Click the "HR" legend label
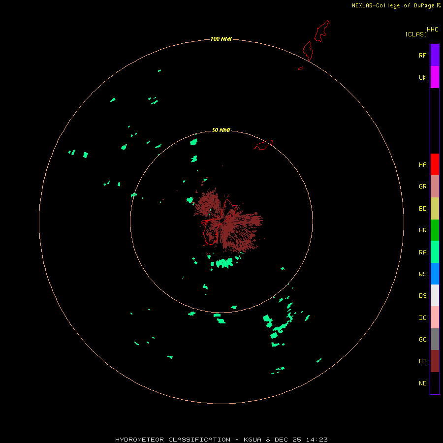The height and width of the screenshot is (443, 443). click(x=422, y=230)
